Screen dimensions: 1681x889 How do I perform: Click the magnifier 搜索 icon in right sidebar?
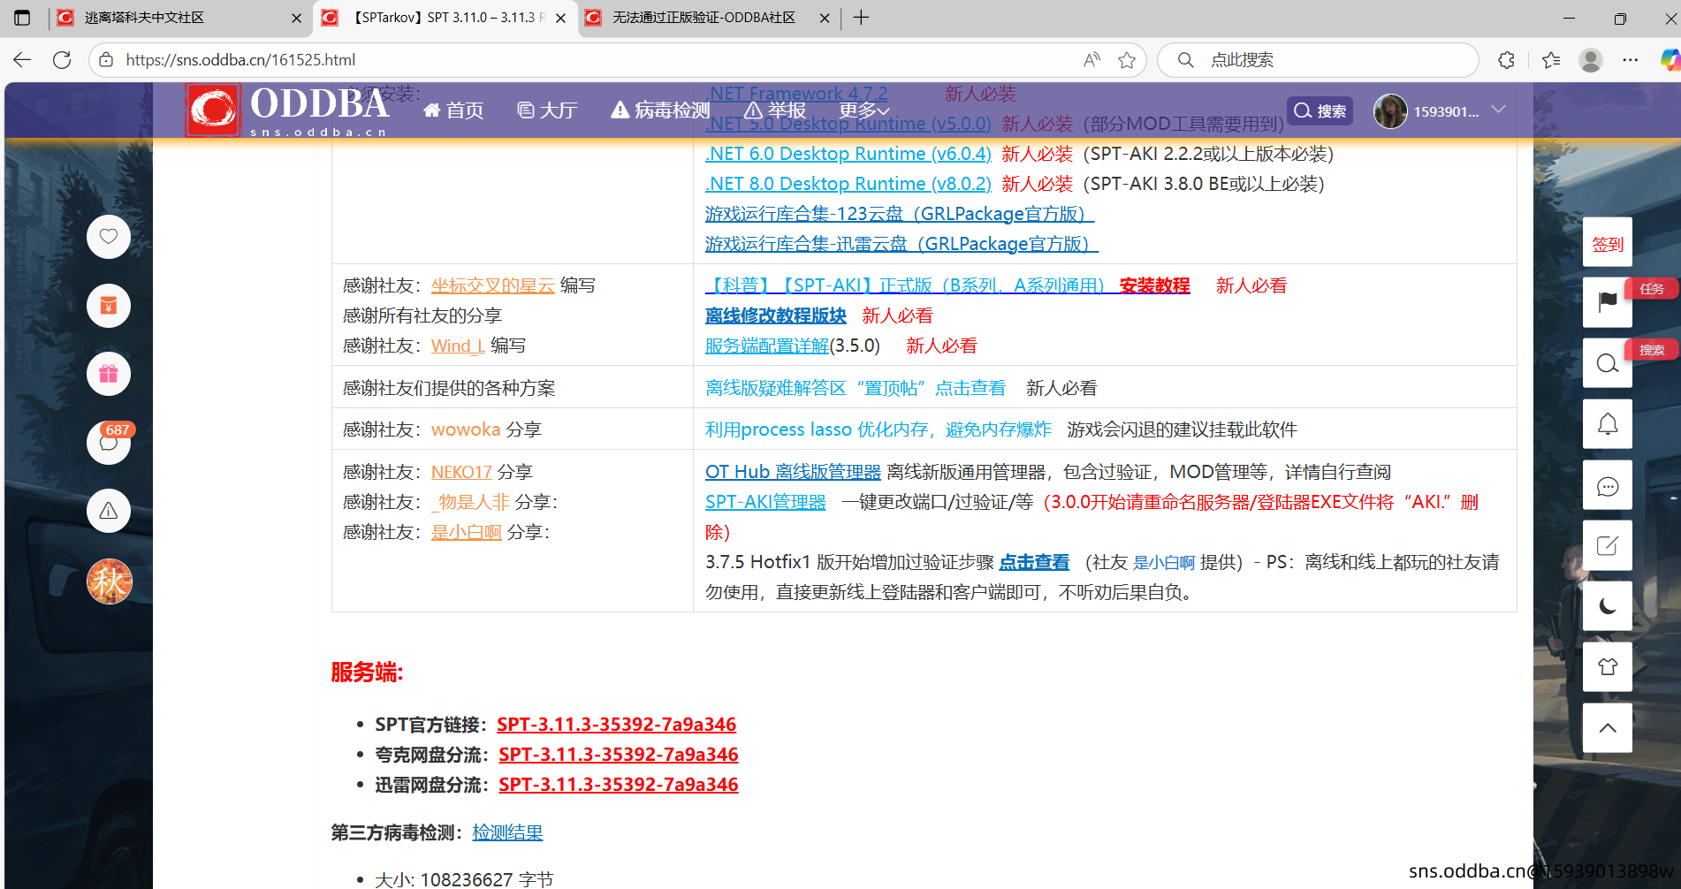1607,363
